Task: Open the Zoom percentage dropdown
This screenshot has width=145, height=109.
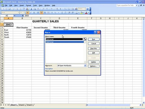Action: (85, 9)
